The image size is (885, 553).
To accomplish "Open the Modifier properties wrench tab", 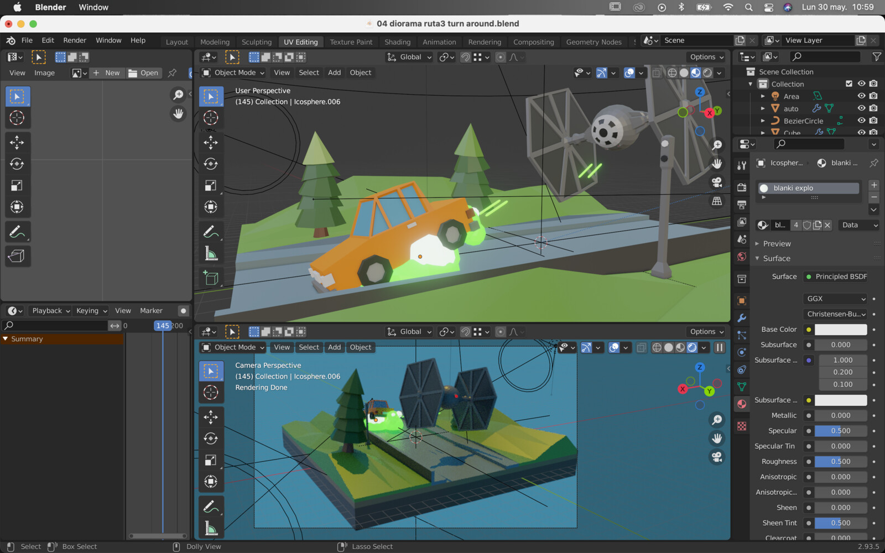I will (x=742, y=318).
